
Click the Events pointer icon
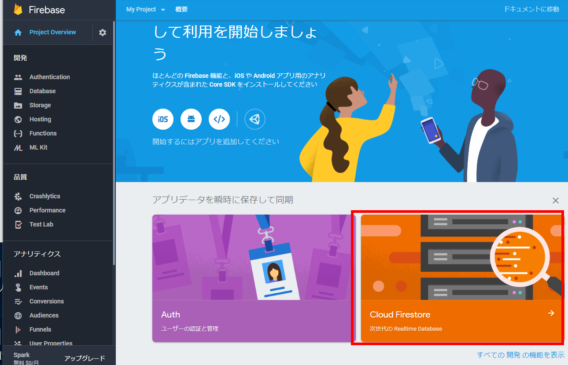[x=18, y=287]
